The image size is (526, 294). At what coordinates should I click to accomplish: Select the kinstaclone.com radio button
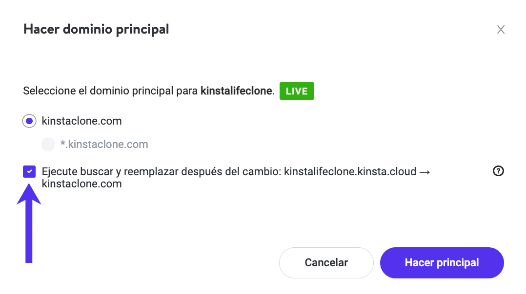[x=29, y=121]
